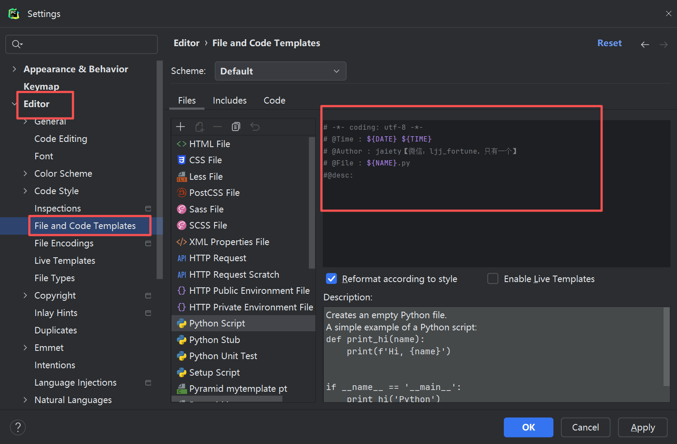Click the Sass File template icon
Screen dimensions: 677x444
[181, 209]
